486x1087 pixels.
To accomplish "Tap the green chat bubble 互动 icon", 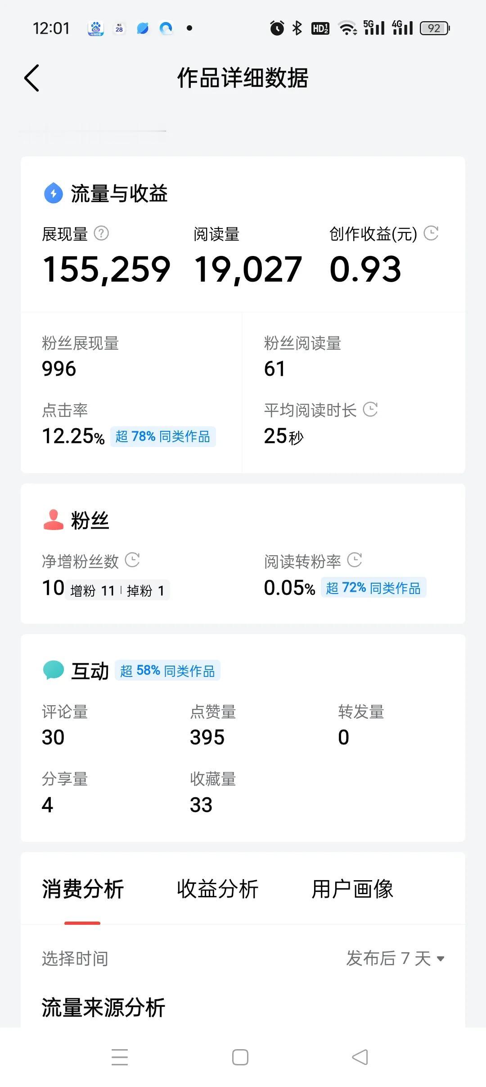I will pos(54,670).
